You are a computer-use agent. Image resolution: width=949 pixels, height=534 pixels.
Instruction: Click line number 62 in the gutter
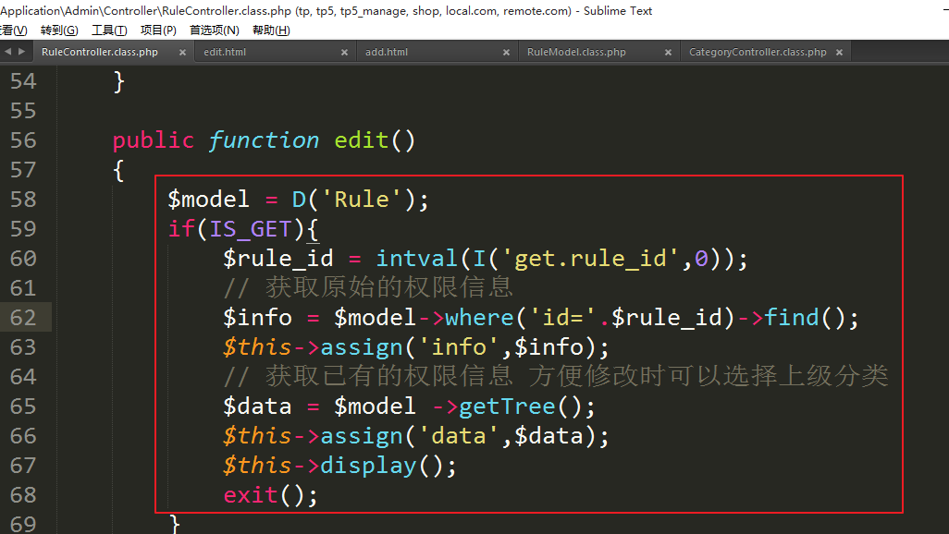(x=23, y=318)
